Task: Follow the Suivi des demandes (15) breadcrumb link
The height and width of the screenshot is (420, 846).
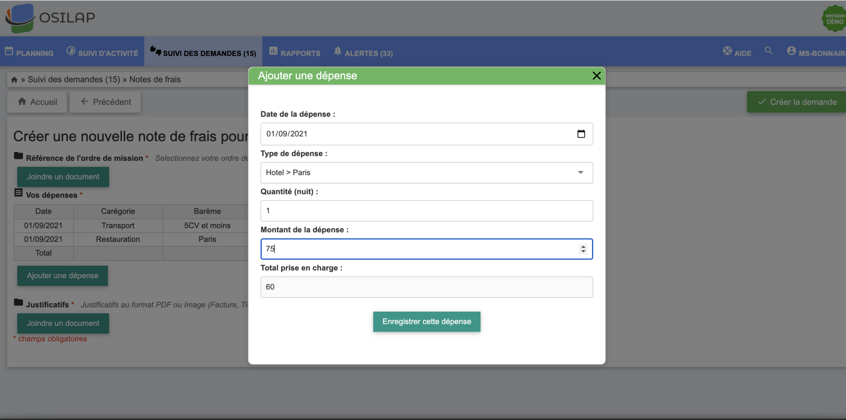Action: click(x=74, y=80)
